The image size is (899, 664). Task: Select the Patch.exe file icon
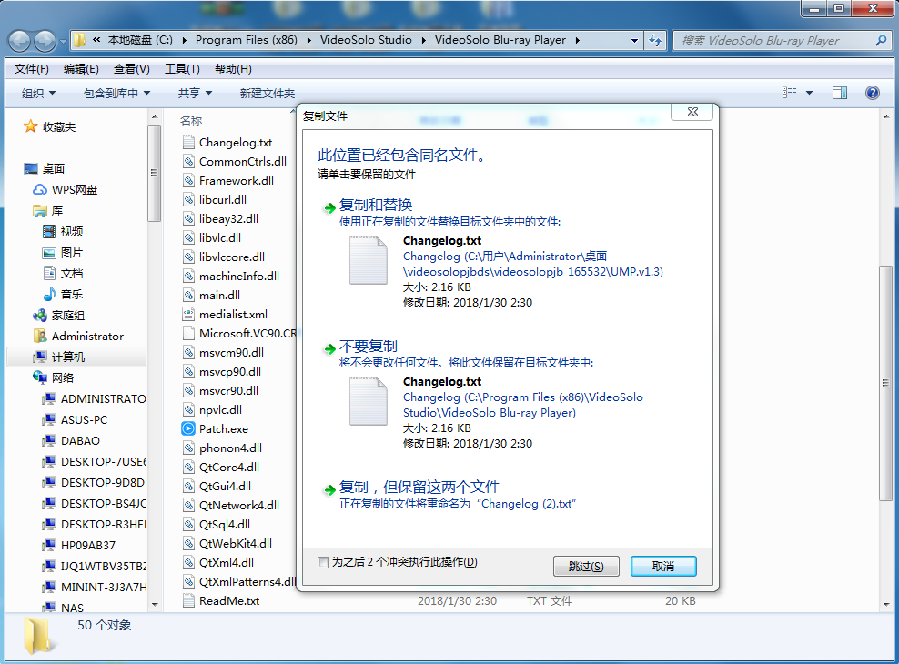(x=188, y=428)
